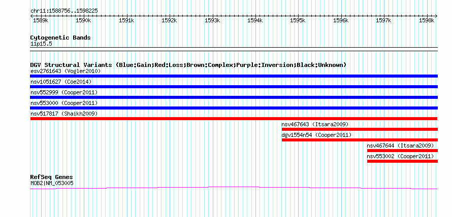
Task: Click the RefSeq Genes track title
Action: point(52,177)
